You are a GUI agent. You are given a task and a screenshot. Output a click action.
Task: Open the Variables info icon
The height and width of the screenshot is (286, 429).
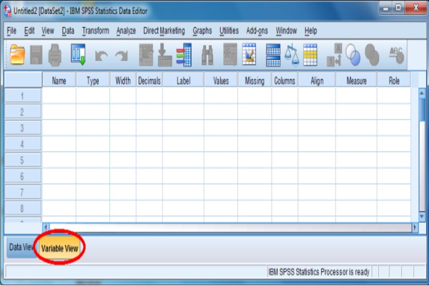pyautogui.click(x=184, y=55)
